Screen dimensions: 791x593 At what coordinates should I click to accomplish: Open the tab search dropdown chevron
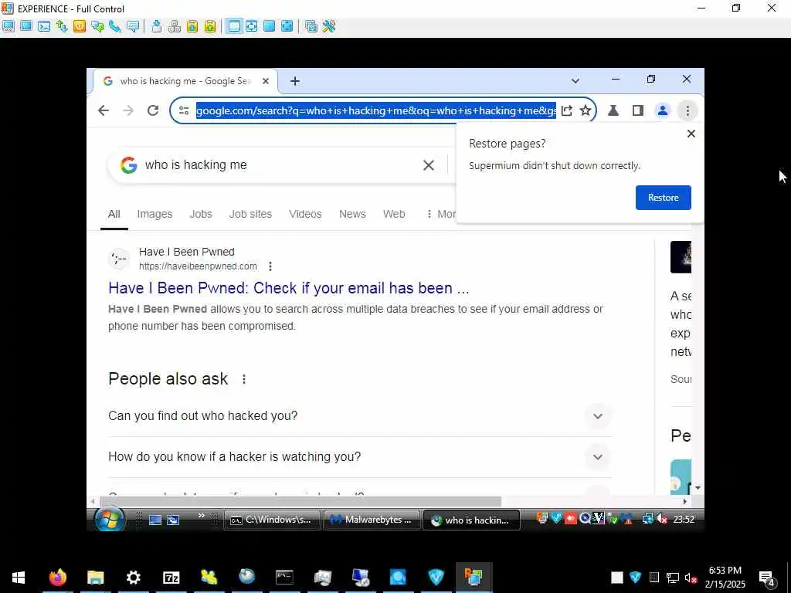tap(575, 80)
